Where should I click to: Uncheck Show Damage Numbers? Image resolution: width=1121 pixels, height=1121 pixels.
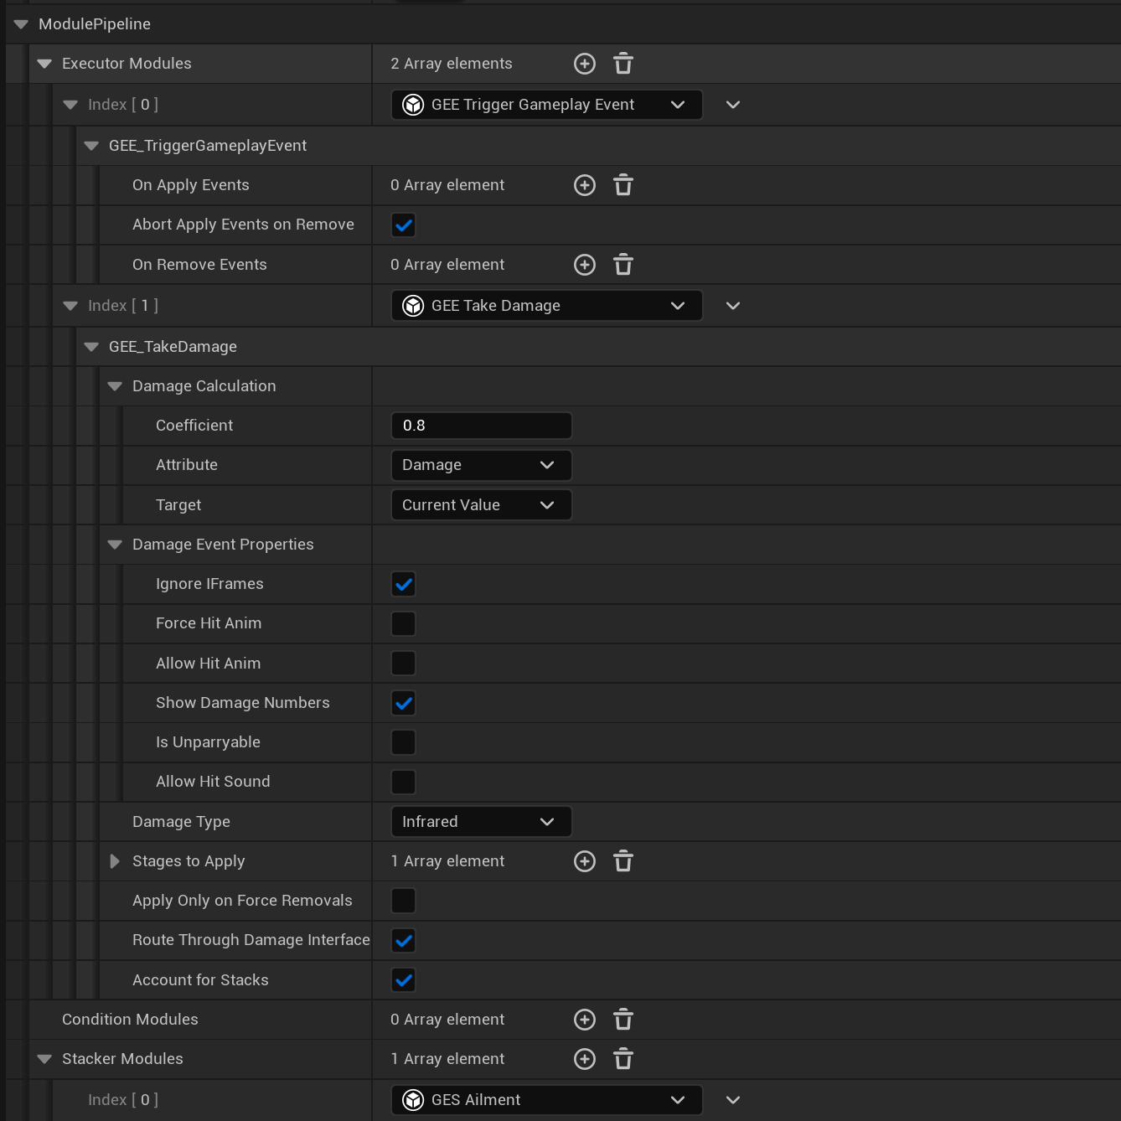tap(403, 703)
